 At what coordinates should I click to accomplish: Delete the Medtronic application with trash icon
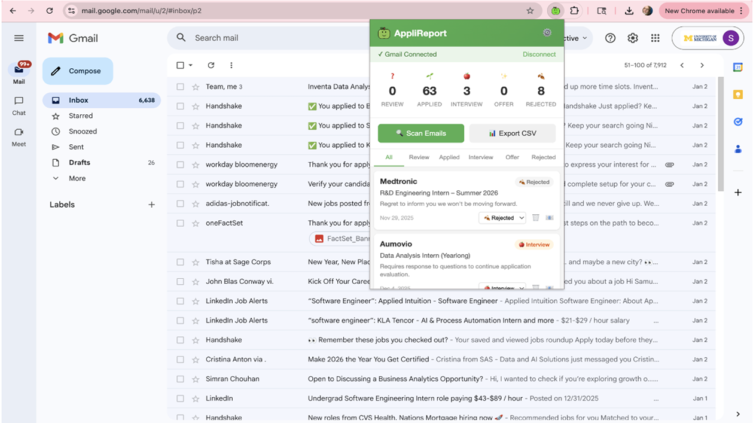pos(536,218)
